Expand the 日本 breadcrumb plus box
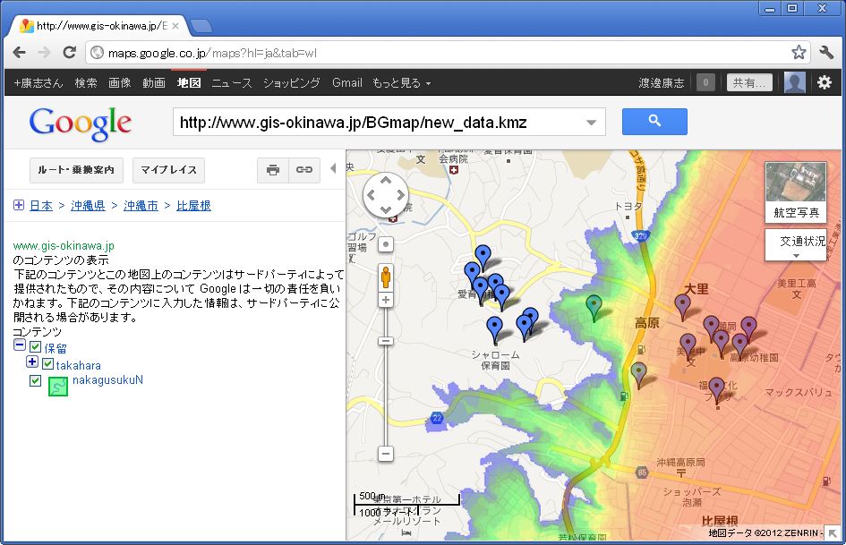Image resolution: width=846 pixels, height=545 pixels. click(18, 205)
